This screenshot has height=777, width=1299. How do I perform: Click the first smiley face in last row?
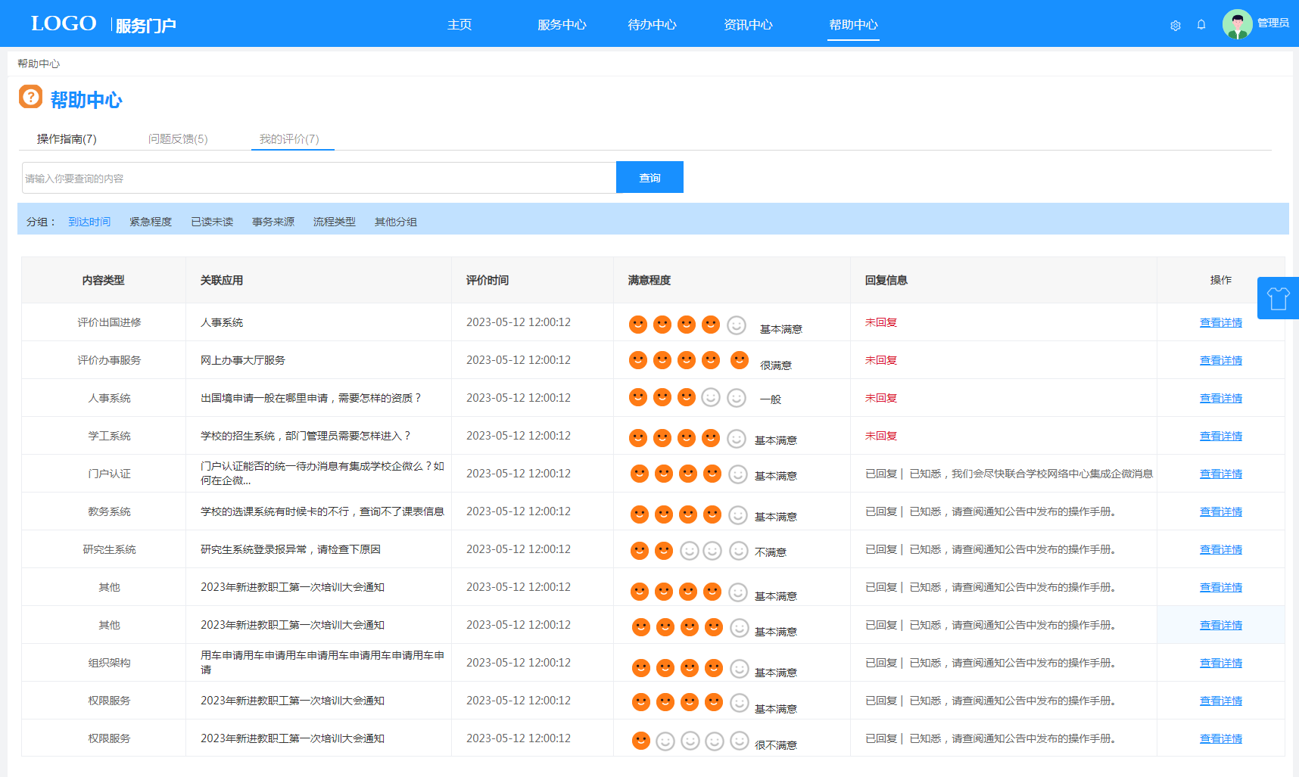[640, 741]
